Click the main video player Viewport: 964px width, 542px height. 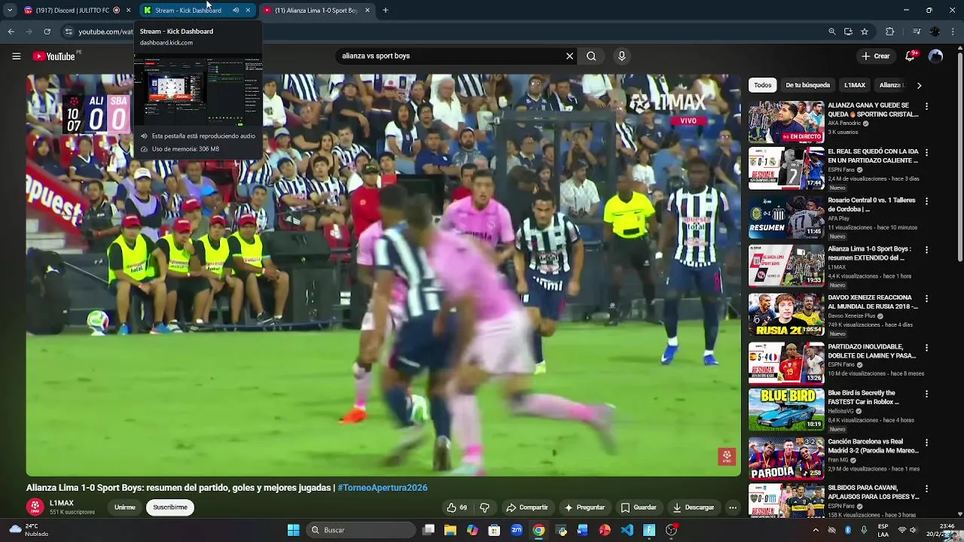(383, 275)
